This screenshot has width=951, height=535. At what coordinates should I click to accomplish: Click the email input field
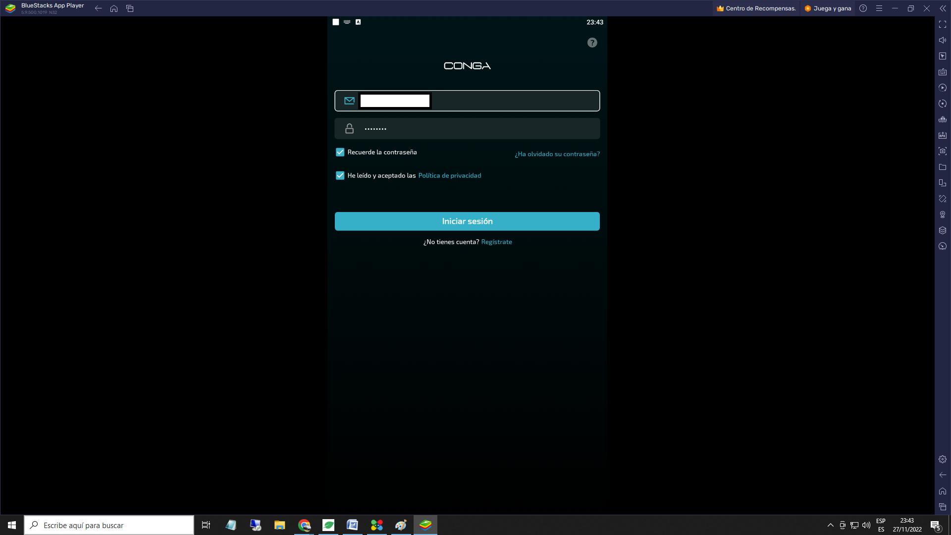(467, 101)
